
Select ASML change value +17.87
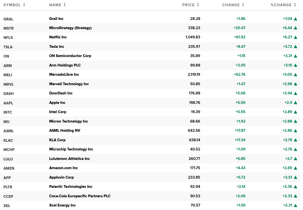point(240,131)
